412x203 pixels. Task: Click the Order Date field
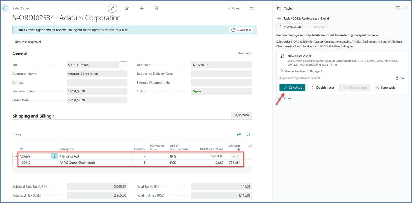click(97, 100)
